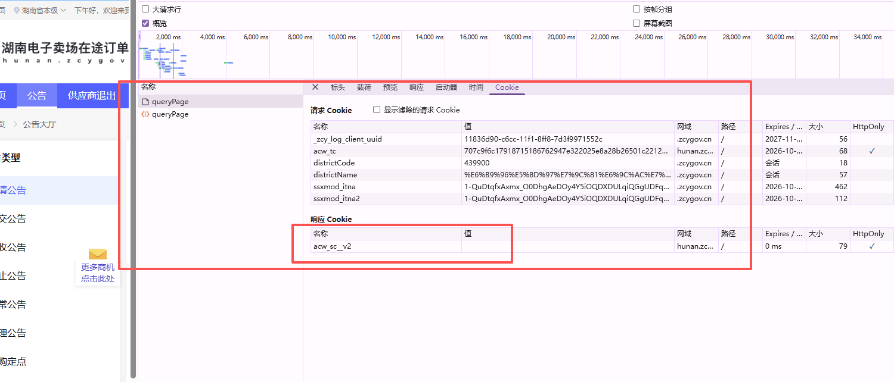The image size is (894, 382).
Task: Enable the 按帧分组 checkbox
Action: tap(637, 10)
